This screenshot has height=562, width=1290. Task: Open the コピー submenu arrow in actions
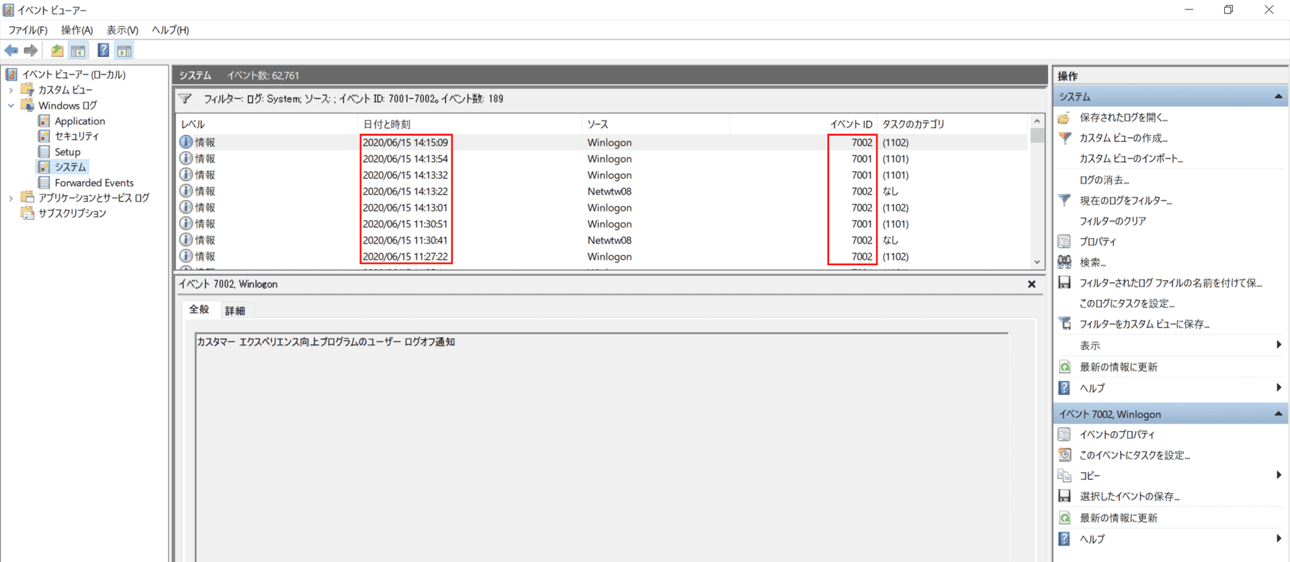click(1279, 475)
